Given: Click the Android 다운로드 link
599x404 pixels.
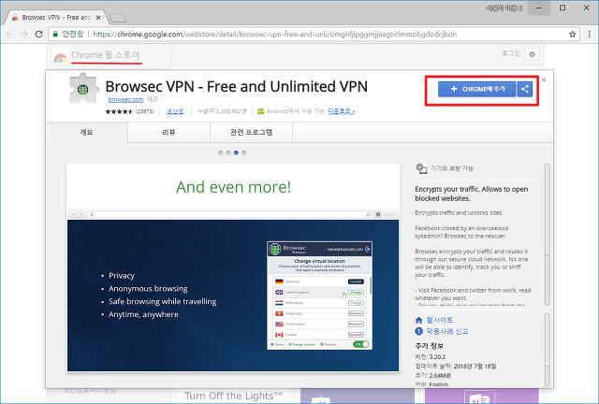Looking at the screenshot, I should coord(341,111).
